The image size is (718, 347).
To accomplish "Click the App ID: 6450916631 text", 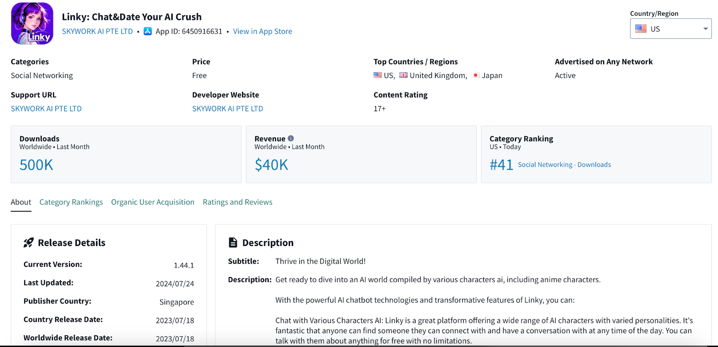I will 189,31.
